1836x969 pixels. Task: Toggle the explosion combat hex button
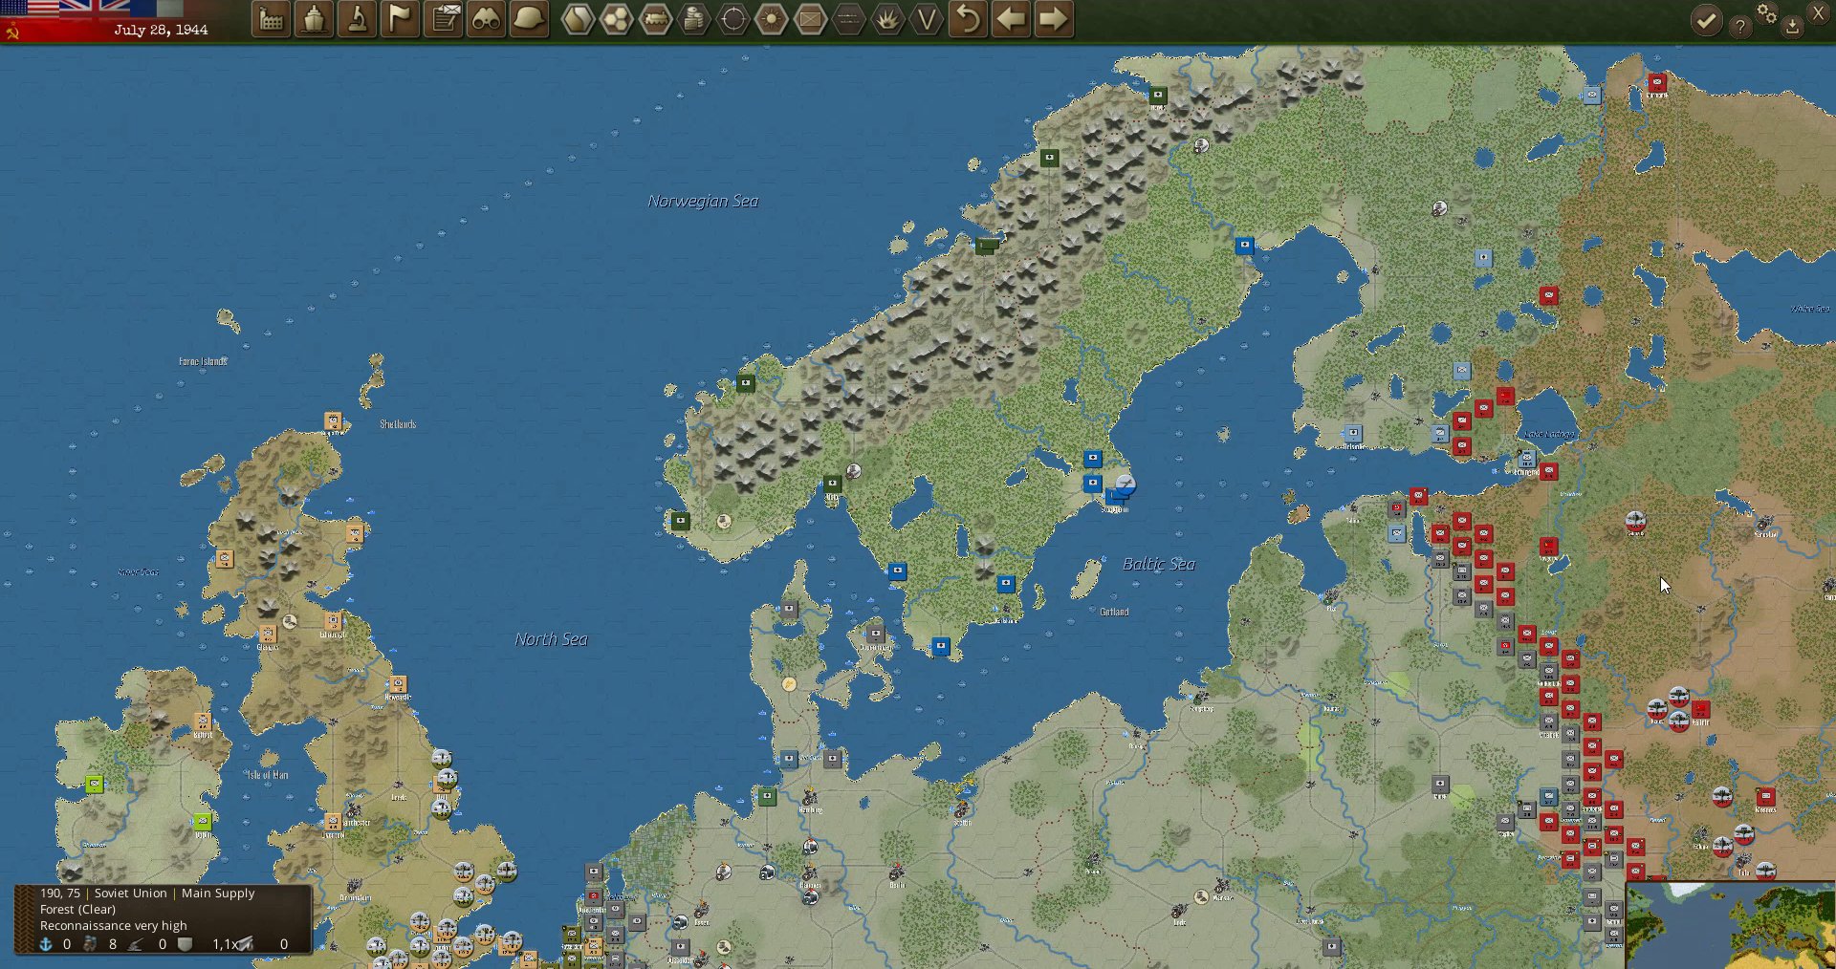888,19
